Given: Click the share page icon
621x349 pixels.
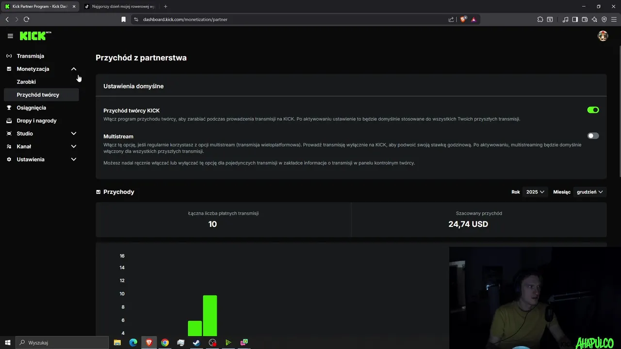Looking at the screenshot, I should pyautogui.click(x=451, y=19).
